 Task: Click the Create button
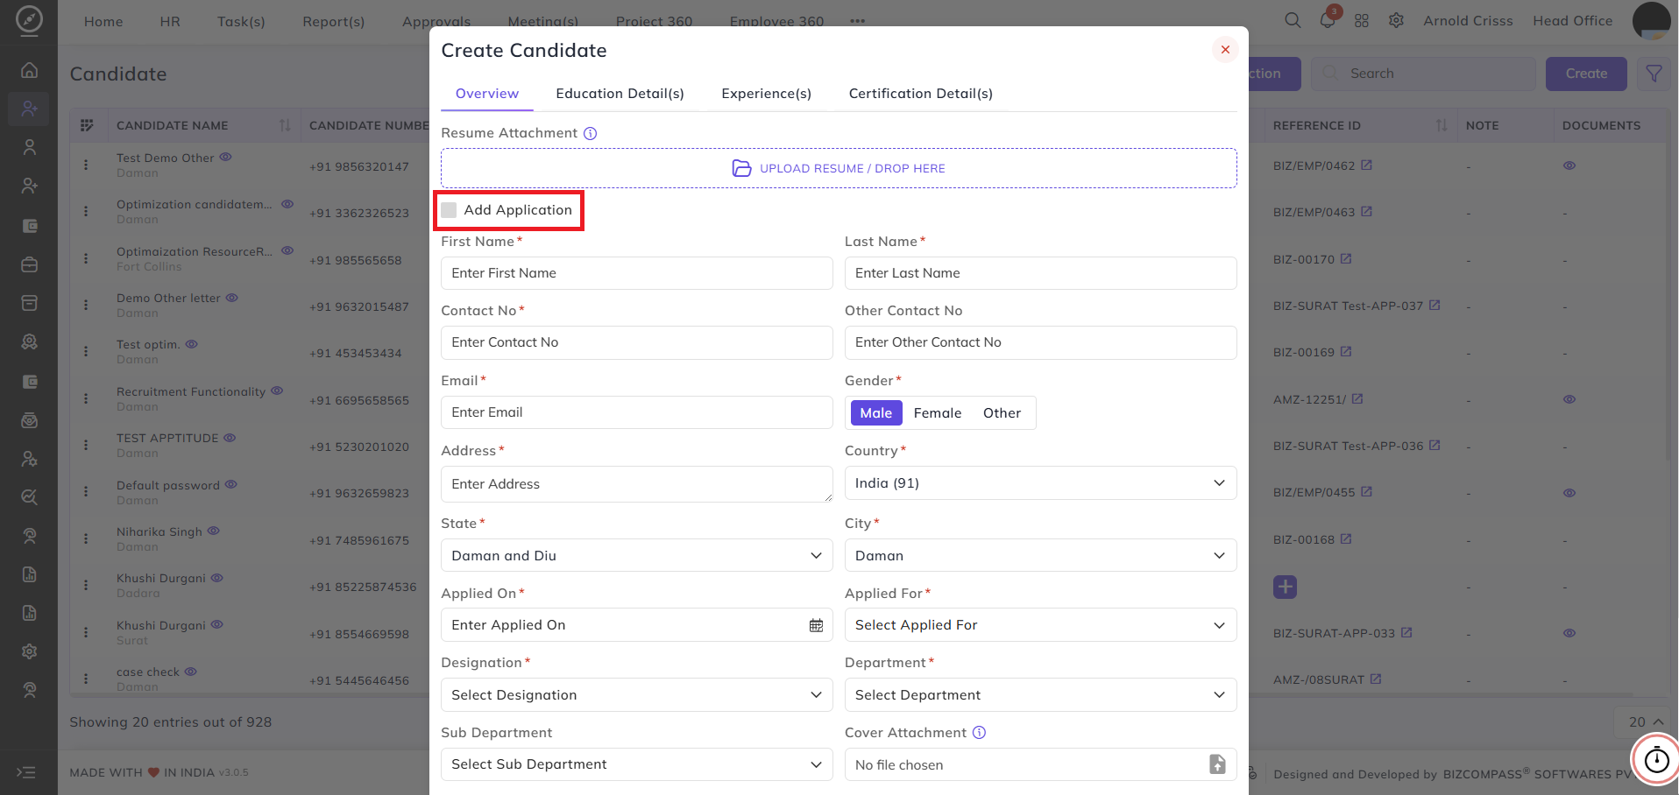click(x=1586, y=74)
